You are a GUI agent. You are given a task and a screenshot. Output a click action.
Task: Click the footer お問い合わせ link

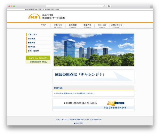coord(97,120)
